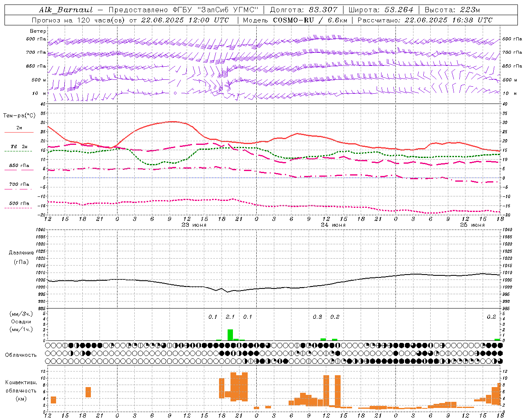The height and width of the screenshot is (419, 524).
Task: Click the 850 гПа temperature legend label
Action: click(19, 166)
